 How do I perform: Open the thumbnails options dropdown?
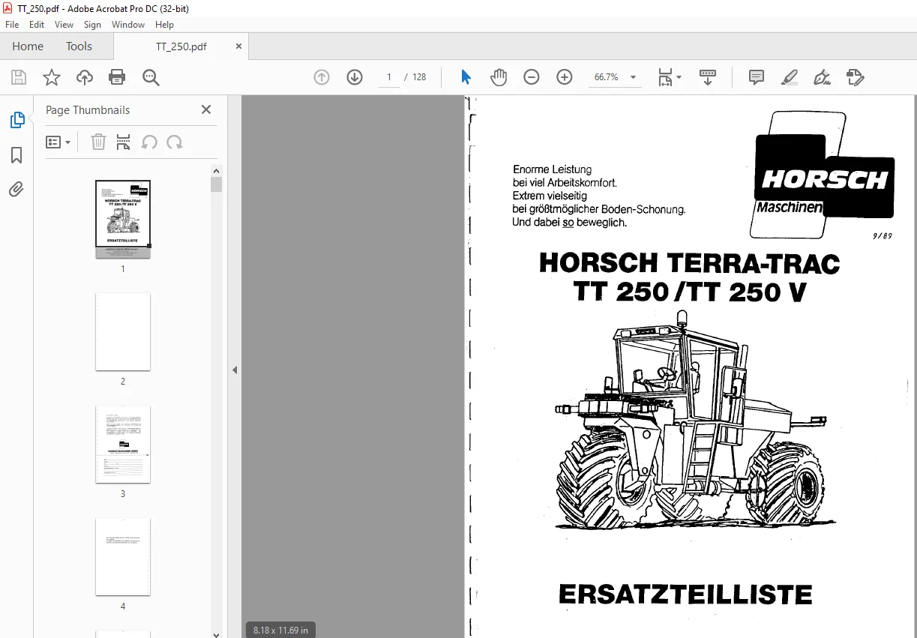pos(58,142)
